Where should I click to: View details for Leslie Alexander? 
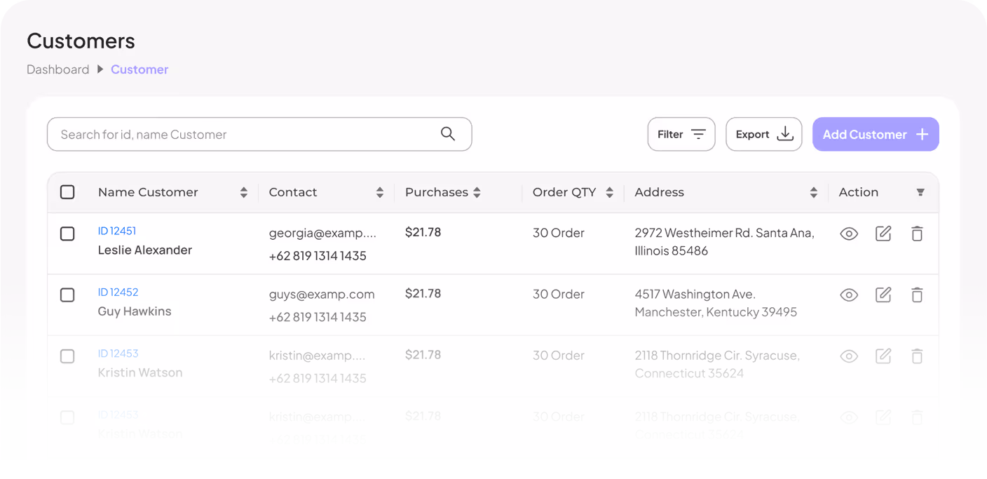coord(848,234)
